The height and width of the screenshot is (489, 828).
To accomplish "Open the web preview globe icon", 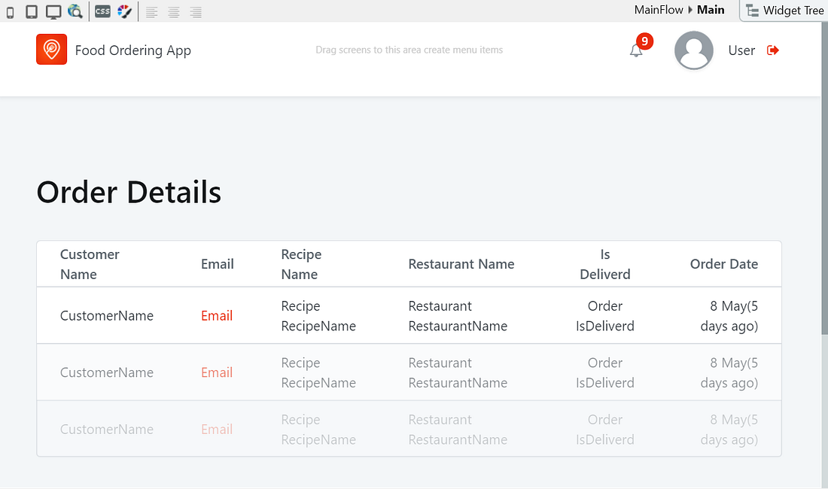I will pos(75,11).
